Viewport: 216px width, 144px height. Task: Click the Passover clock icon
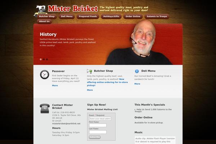[45, 75]
